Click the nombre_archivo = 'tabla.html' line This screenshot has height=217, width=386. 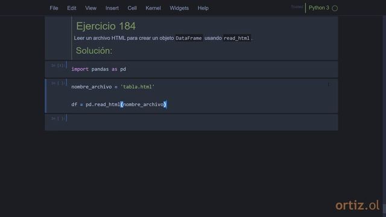[x=113, y=87]
